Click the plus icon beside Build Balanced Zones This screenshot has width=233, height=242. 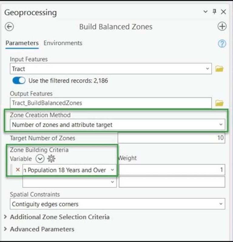222,27
